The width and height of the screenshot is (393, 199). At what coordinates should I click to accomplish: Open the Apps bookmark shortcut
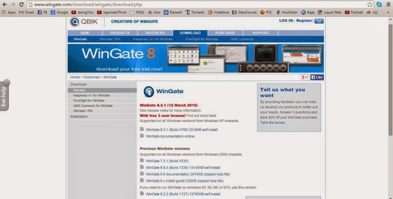click(x=8, y=12)
